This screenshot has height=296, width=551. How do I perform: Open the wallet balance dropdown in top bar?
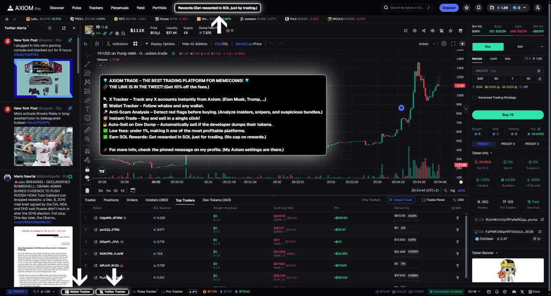coord(509,8)
